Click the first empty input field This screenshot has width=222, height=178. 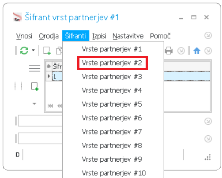(40, 121)
